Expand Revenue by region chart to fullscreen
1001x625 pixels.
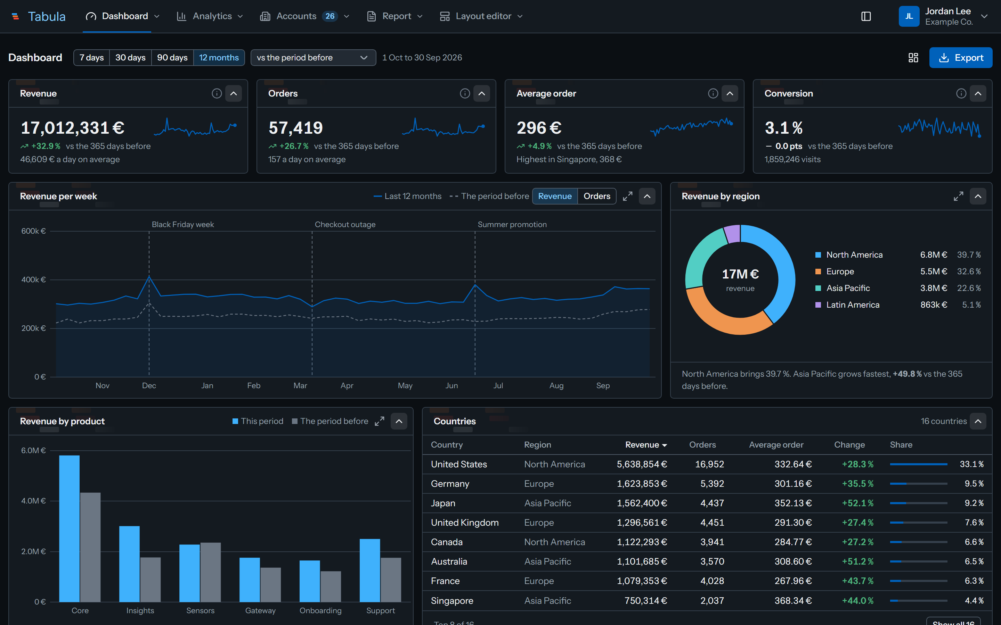[958, 196]
